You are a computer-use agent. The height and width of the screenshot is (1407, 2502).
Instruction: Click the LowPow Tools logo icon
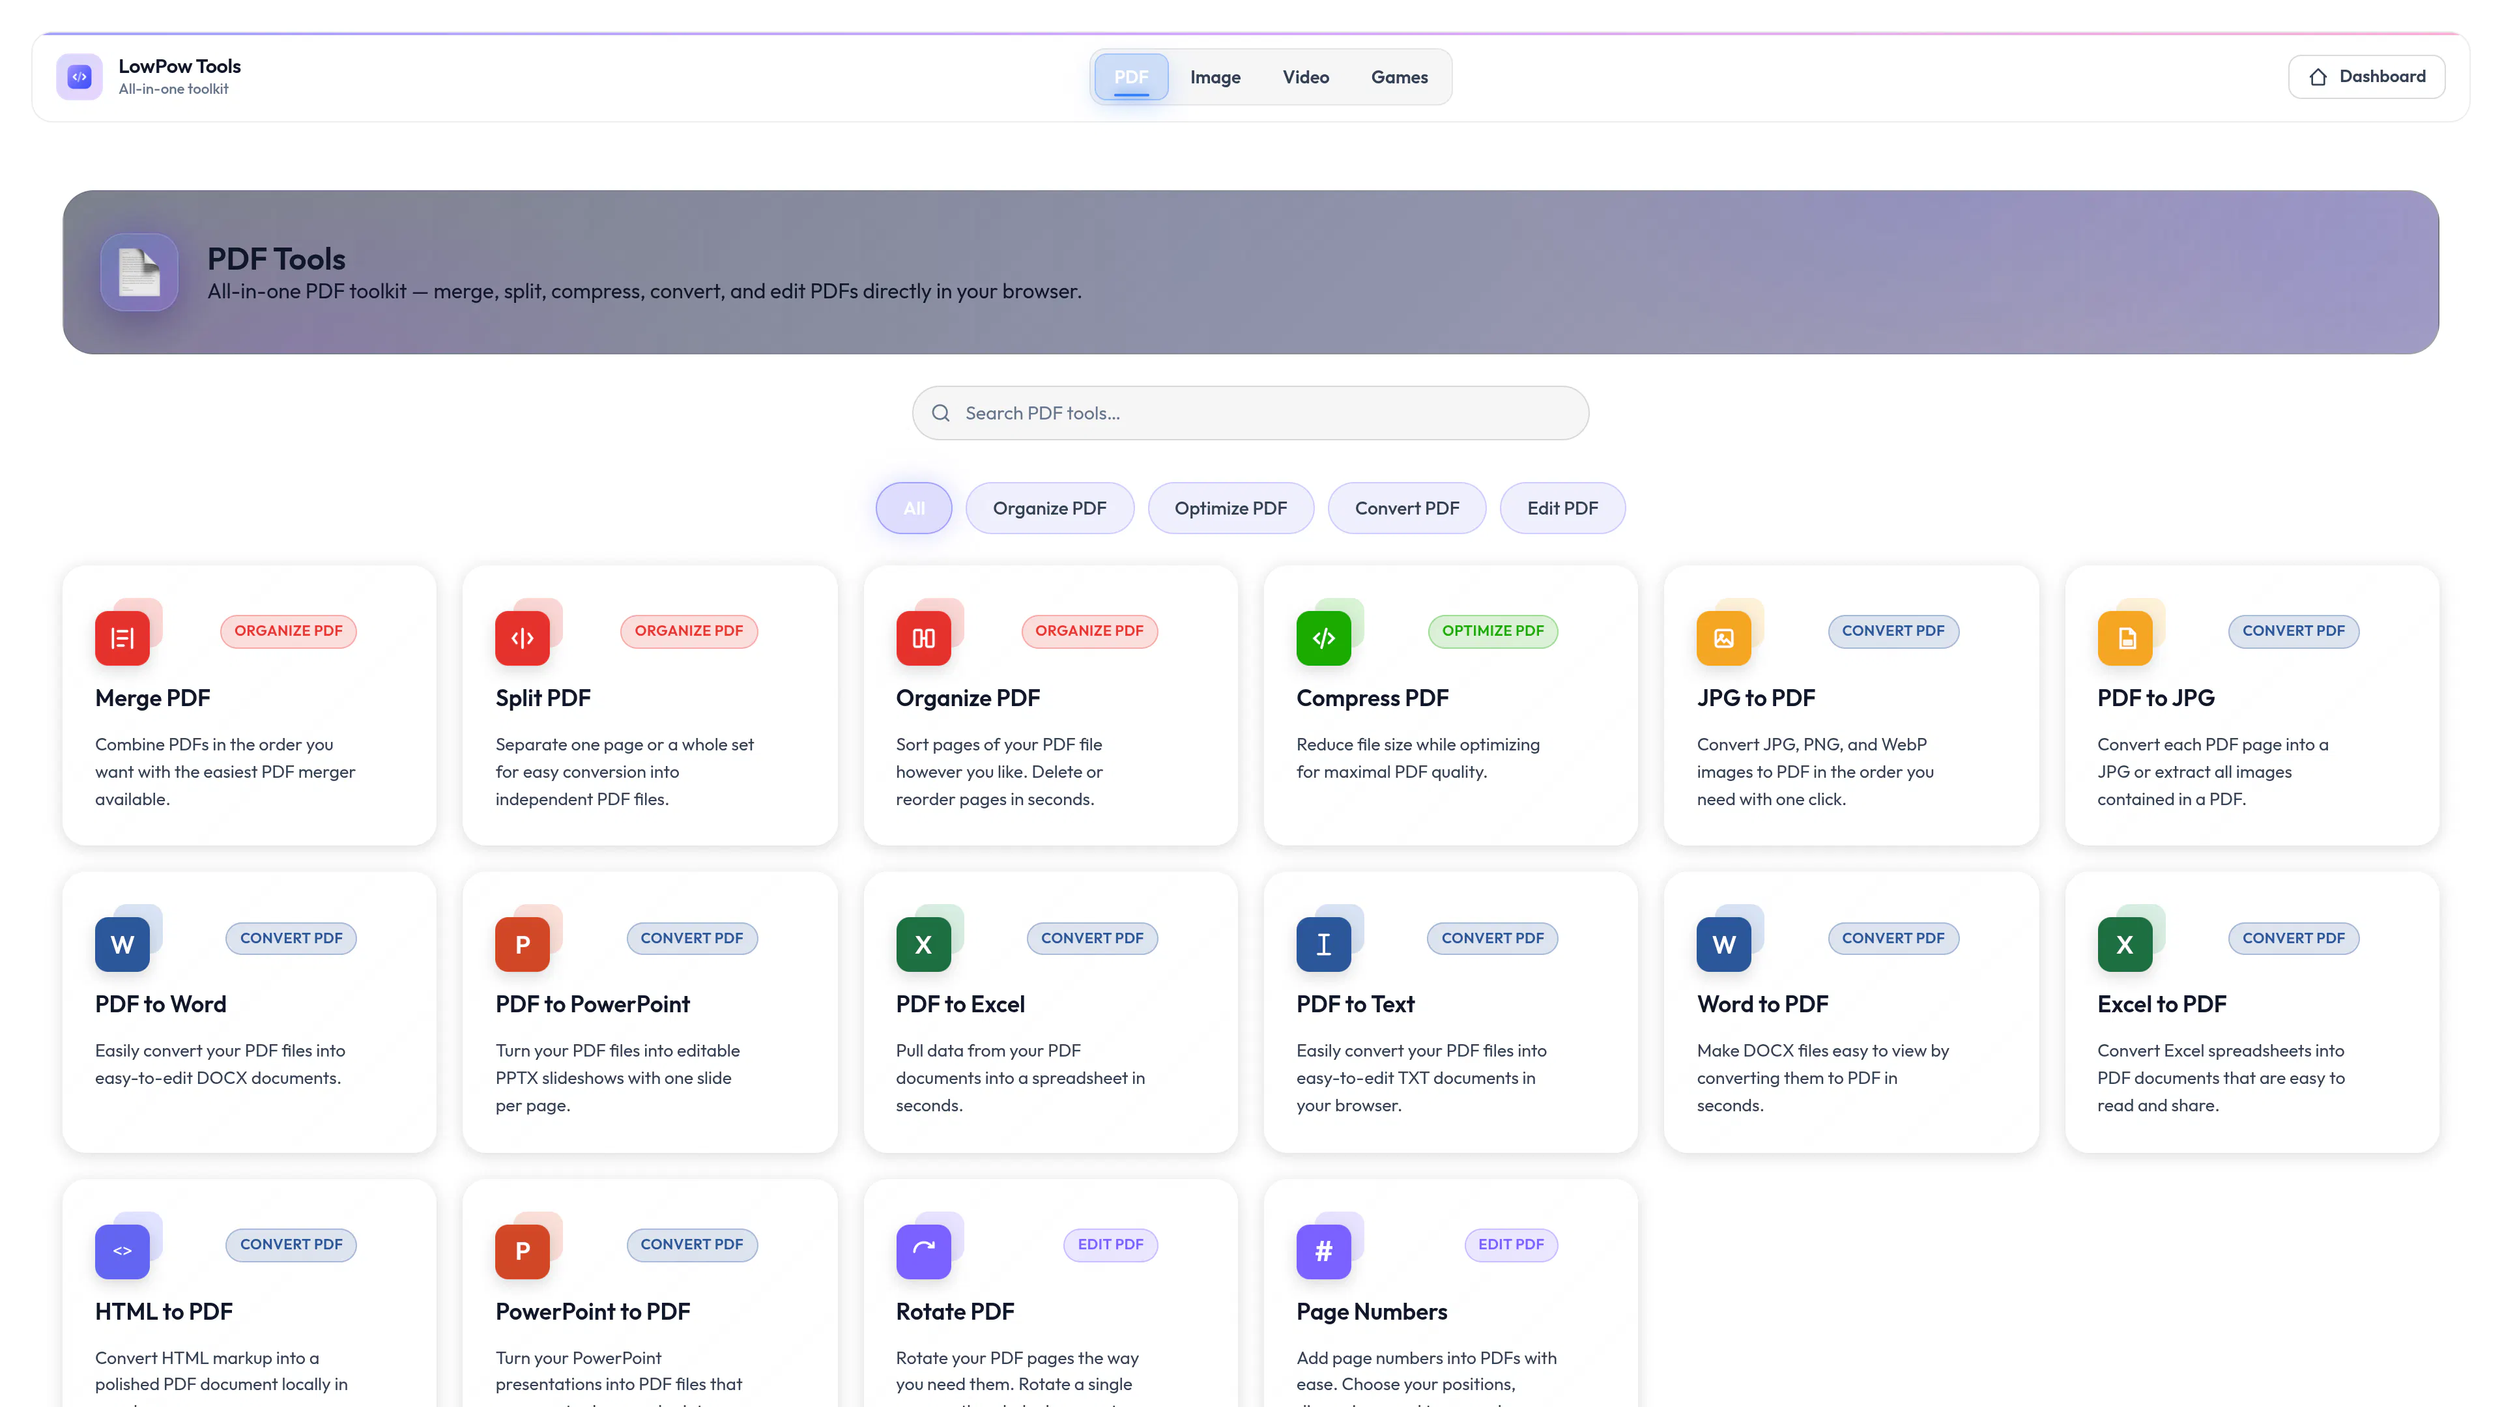coord(79,77)
